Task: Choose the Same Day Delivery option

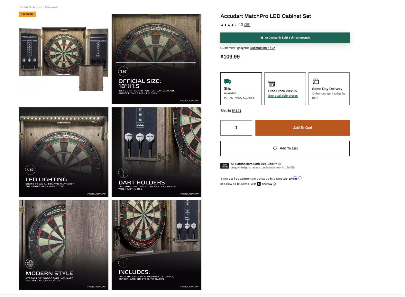Action: click(x=329, y=89)
